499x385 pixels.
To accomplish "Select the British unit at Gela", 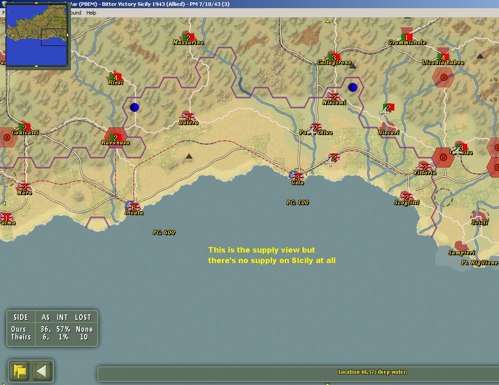I will coord(297,177).
